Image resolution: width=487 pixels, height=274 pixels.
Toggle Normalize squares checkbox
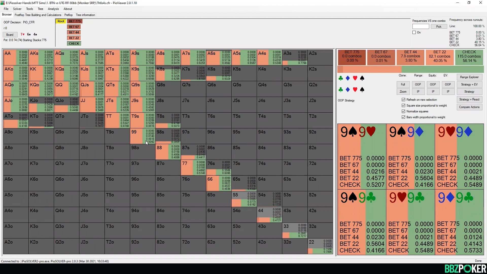click(404, 111)
